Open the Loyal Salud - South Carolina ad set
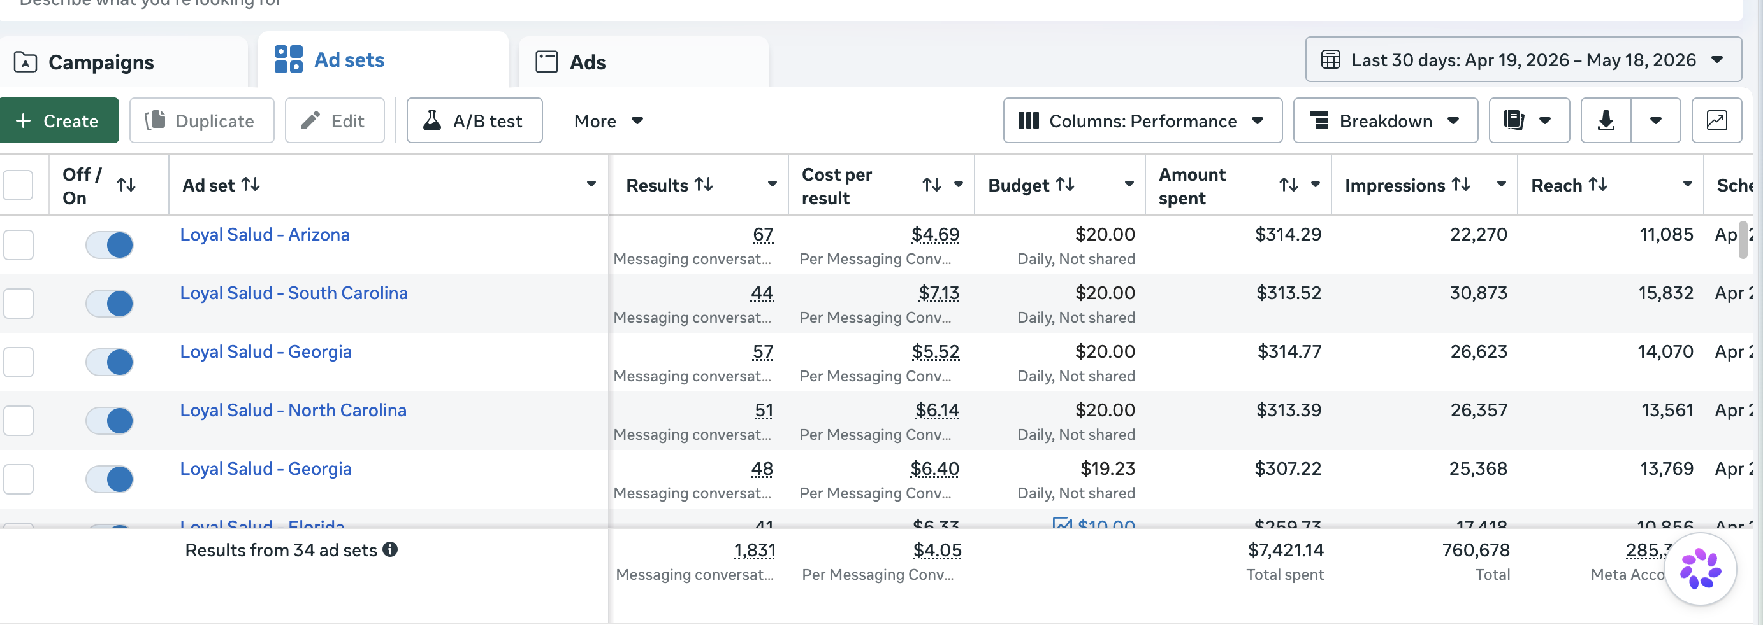Image resolution: width=1763 pixels, height=625 pixels. pos(294,293)
